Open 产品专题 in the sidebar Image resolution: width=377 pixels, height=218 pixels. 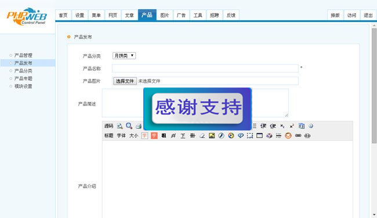click(23, 78)
